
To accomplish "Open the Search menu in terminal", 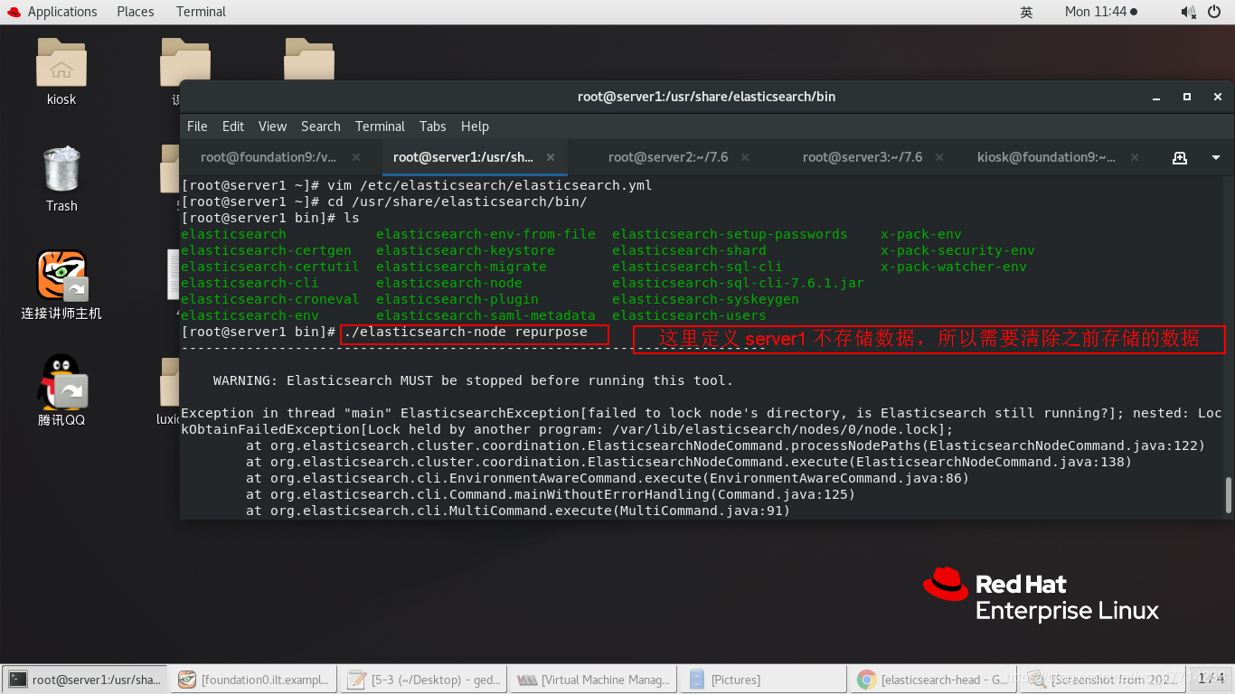I will [321, 127].
